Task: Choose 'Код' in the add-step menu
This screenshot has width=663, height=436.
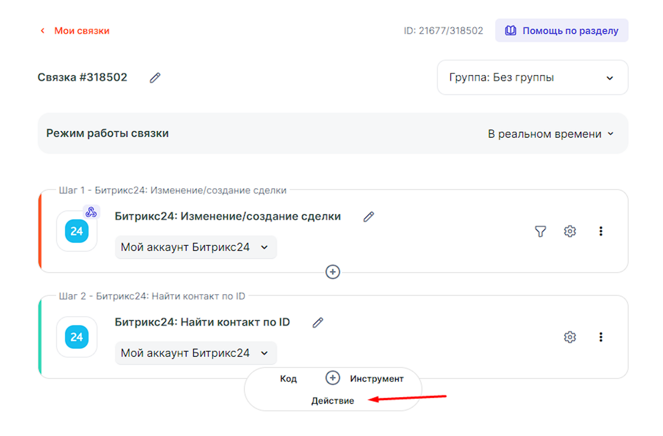Action: pyautogui.click(x=288, y=379)
